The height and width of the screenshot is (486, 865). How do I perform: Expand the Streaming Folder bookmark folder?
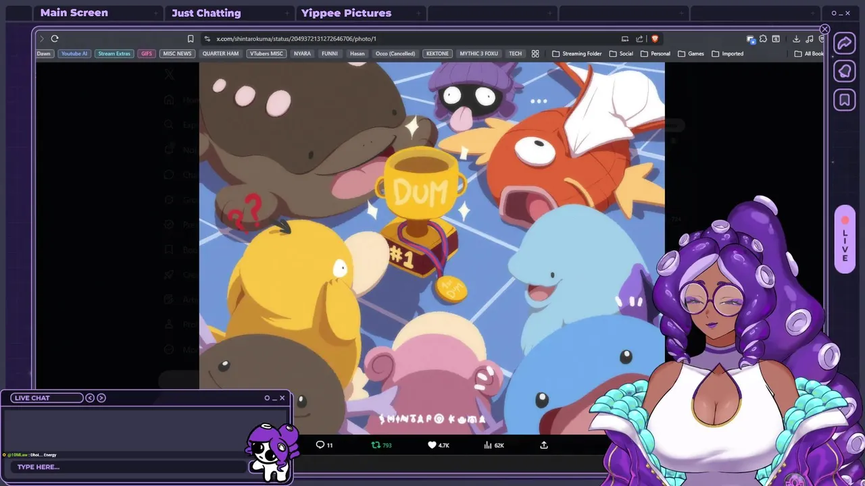(576, 53)
